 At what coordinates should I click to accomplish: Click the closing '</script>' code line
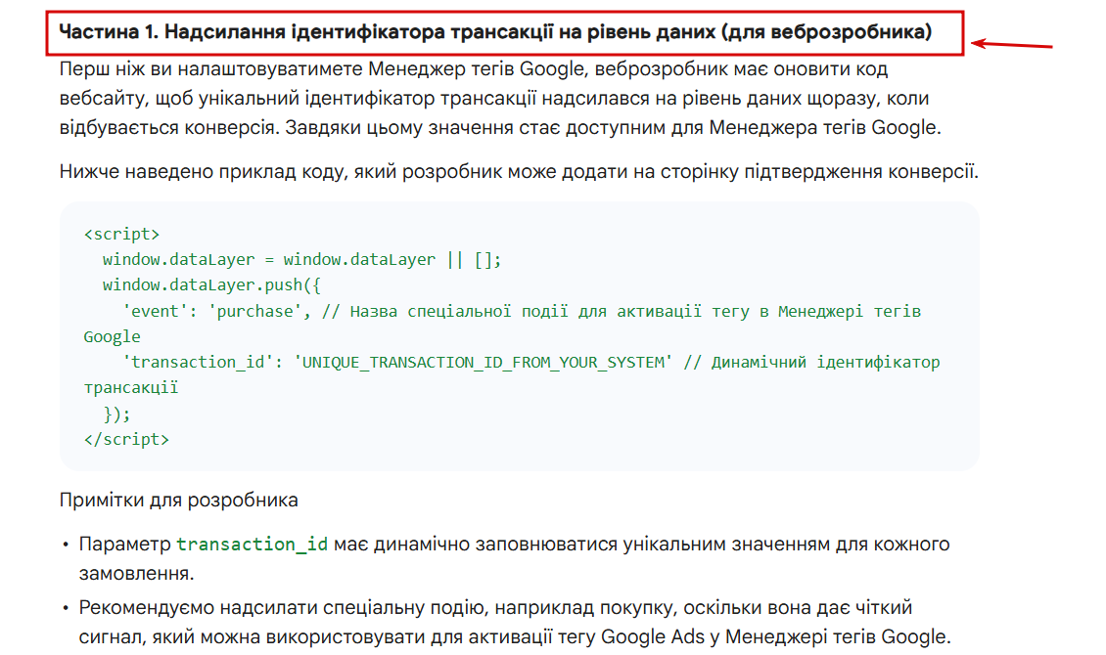[x=126, y=440]
